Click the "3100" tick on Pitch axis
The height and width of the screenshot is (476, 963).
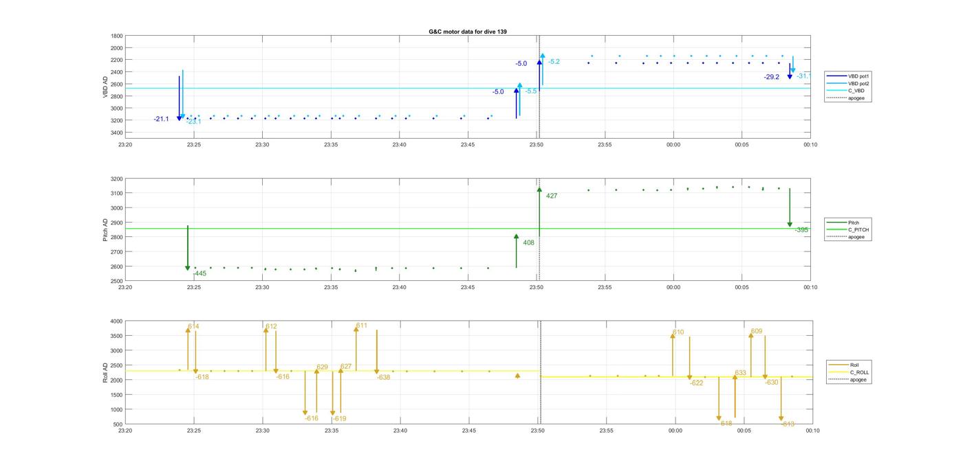click(x=117, y=193)
